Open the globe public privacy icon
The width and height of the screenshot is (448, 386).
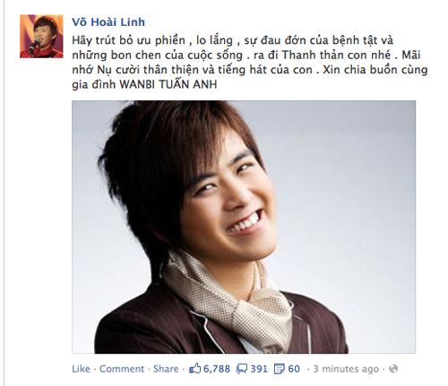pyautogui.click(x=393, y=369)
